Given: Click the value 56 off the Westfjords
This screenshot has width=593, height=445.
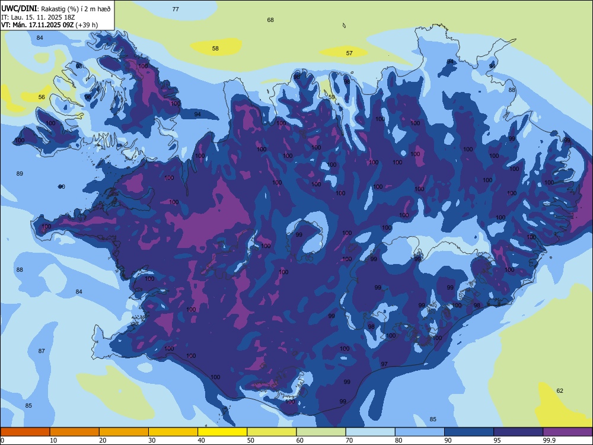Looking at the screenshot, I should click(x=42, y=97).
